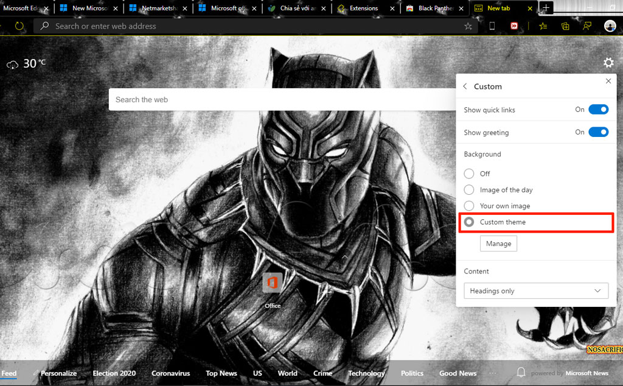Toggle the Show quick links switch
623x386 pixels.
click(x=599, y=110)
